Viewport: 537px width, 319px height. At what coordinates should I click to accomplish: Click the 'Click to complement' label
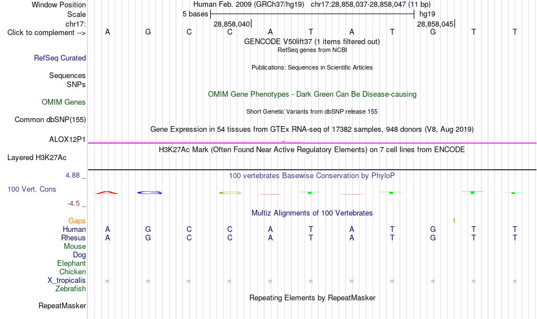click(x=46, y=33)
